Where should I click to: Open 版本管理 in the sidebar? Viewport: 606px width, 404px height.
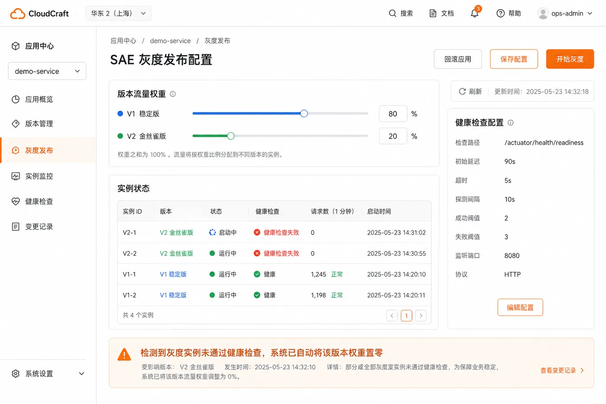pos(39,124)
